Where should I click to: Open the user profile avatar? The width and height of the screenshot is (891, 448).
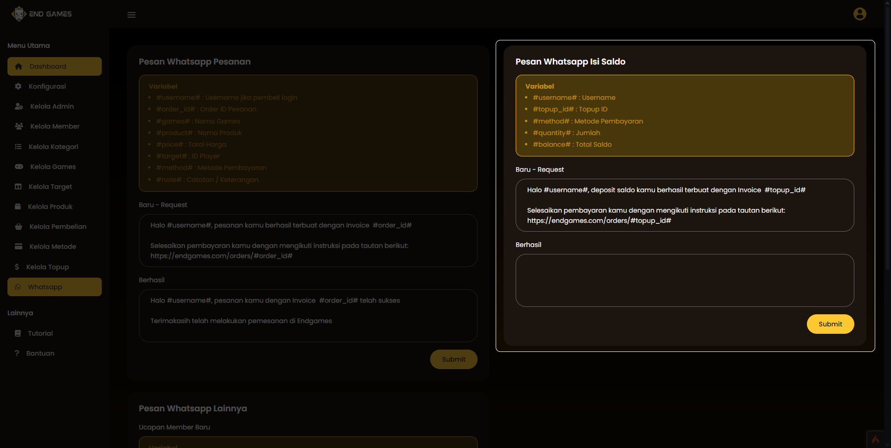pos(859,14)
